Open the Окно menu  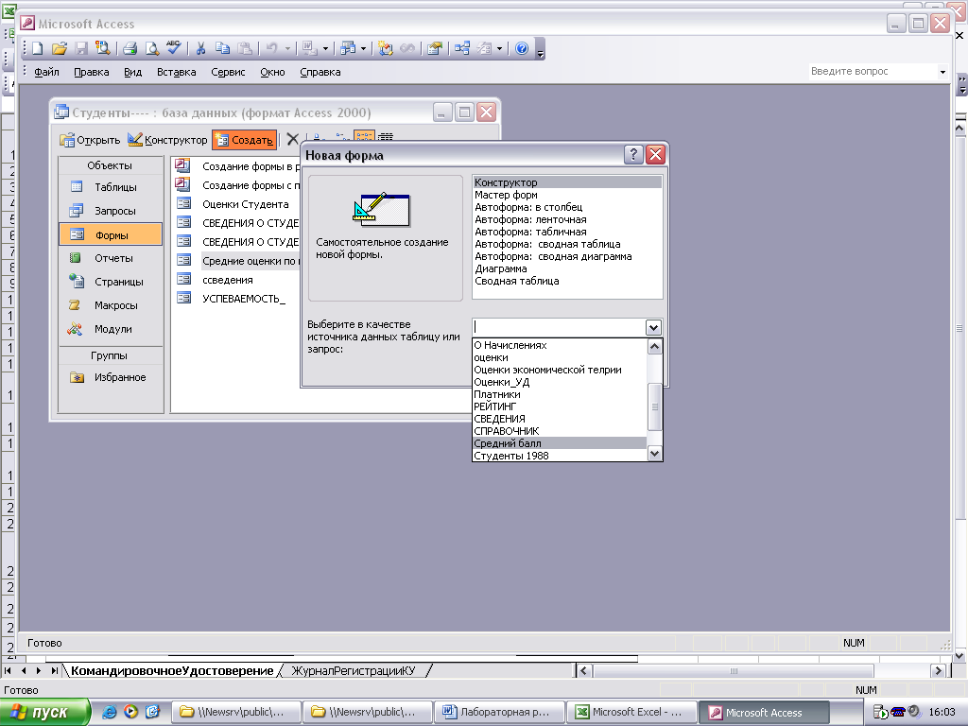272,72
